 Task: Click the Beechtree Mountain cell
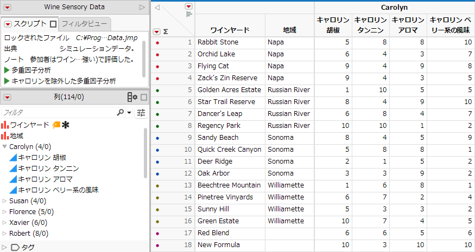(x=230, y=185)
